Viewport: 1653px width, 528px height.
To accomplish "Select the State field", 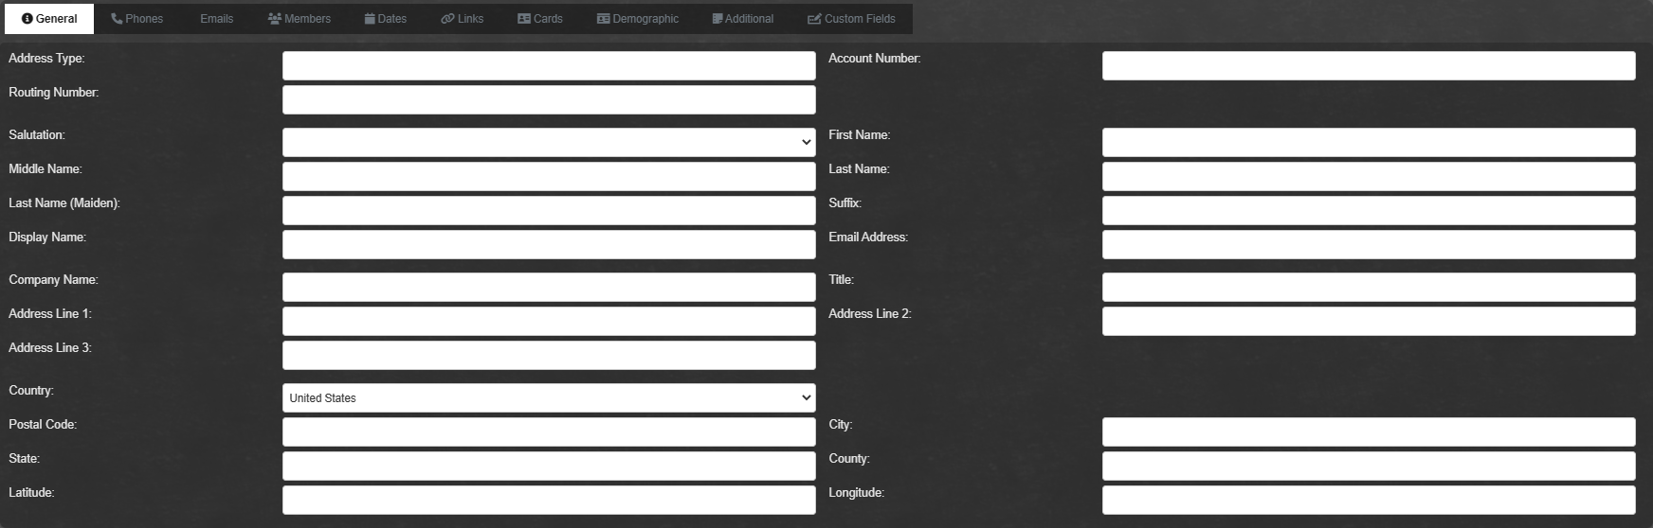I will tap(549, 466).
